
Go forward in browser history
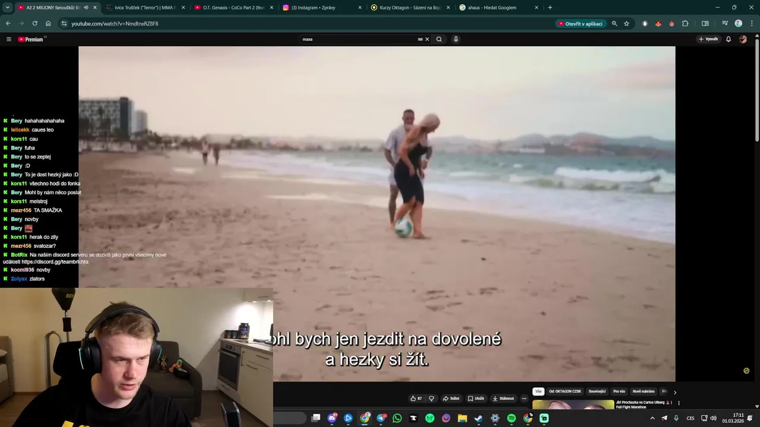point(21,24)
